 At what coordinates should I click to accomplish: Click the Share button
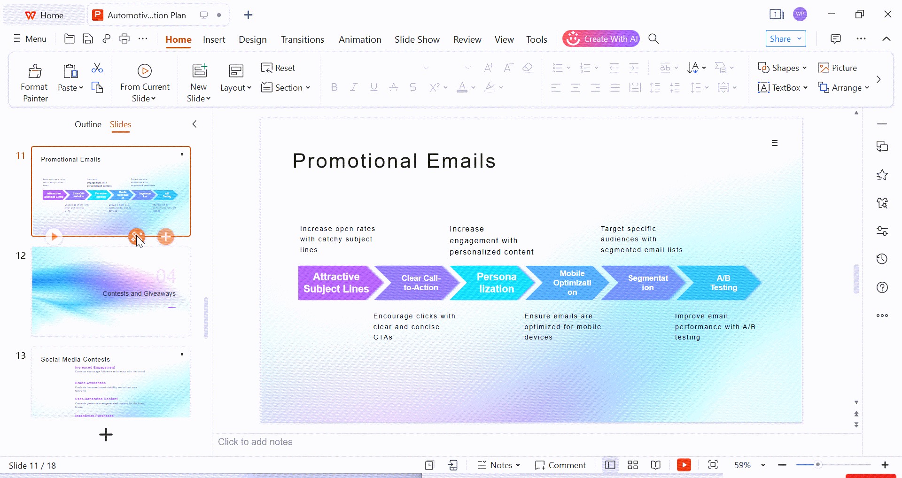coord(785,39)
